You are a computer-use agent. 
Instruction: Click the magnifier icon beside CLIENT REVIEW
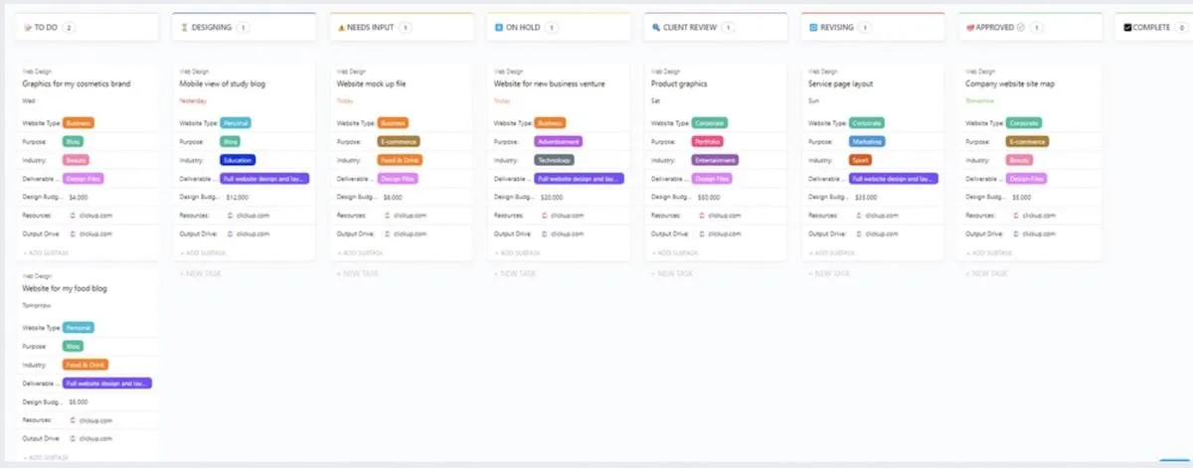click(x=656, y=28)
